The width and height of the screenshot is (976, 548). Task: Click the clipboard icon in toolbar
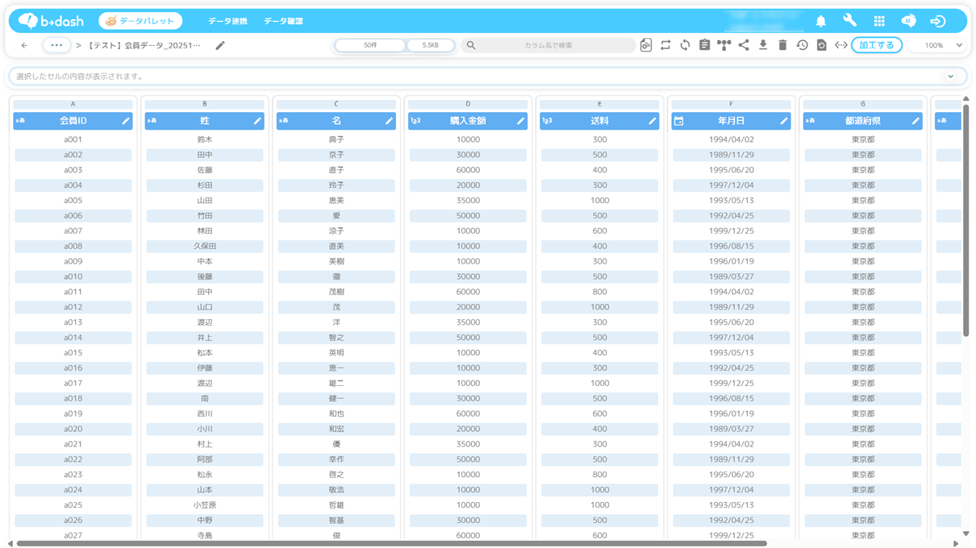[704, 45]
